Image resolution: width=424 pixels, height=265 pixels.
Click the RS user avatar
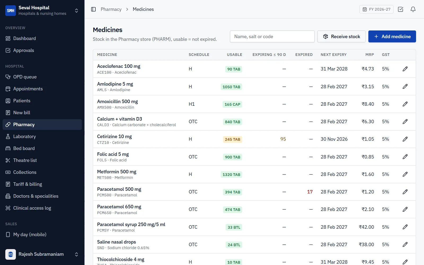click(11, 254)
